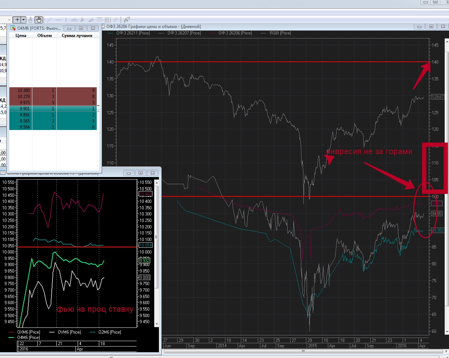
Task: Close the ОФЗ 26206 chart window
Action: point(443,27)
